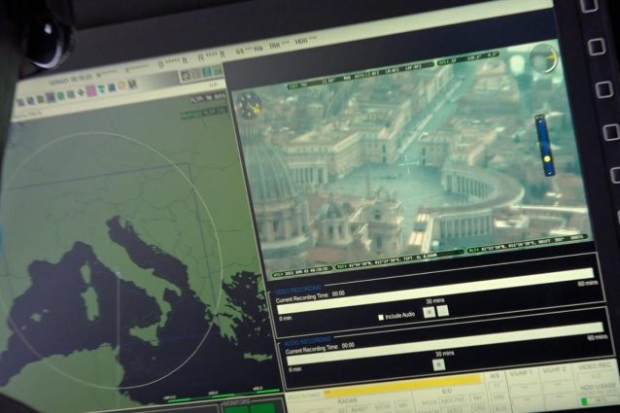The image size is (620, 413).
Task: Select the AIS panel
Action: tap(495, 375)
